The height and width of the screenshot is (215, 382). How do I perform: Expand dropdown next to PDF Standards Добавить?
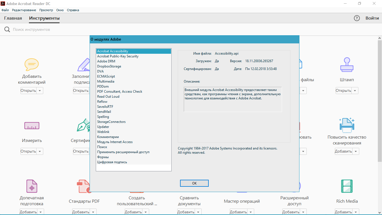[x=93, y=212]
